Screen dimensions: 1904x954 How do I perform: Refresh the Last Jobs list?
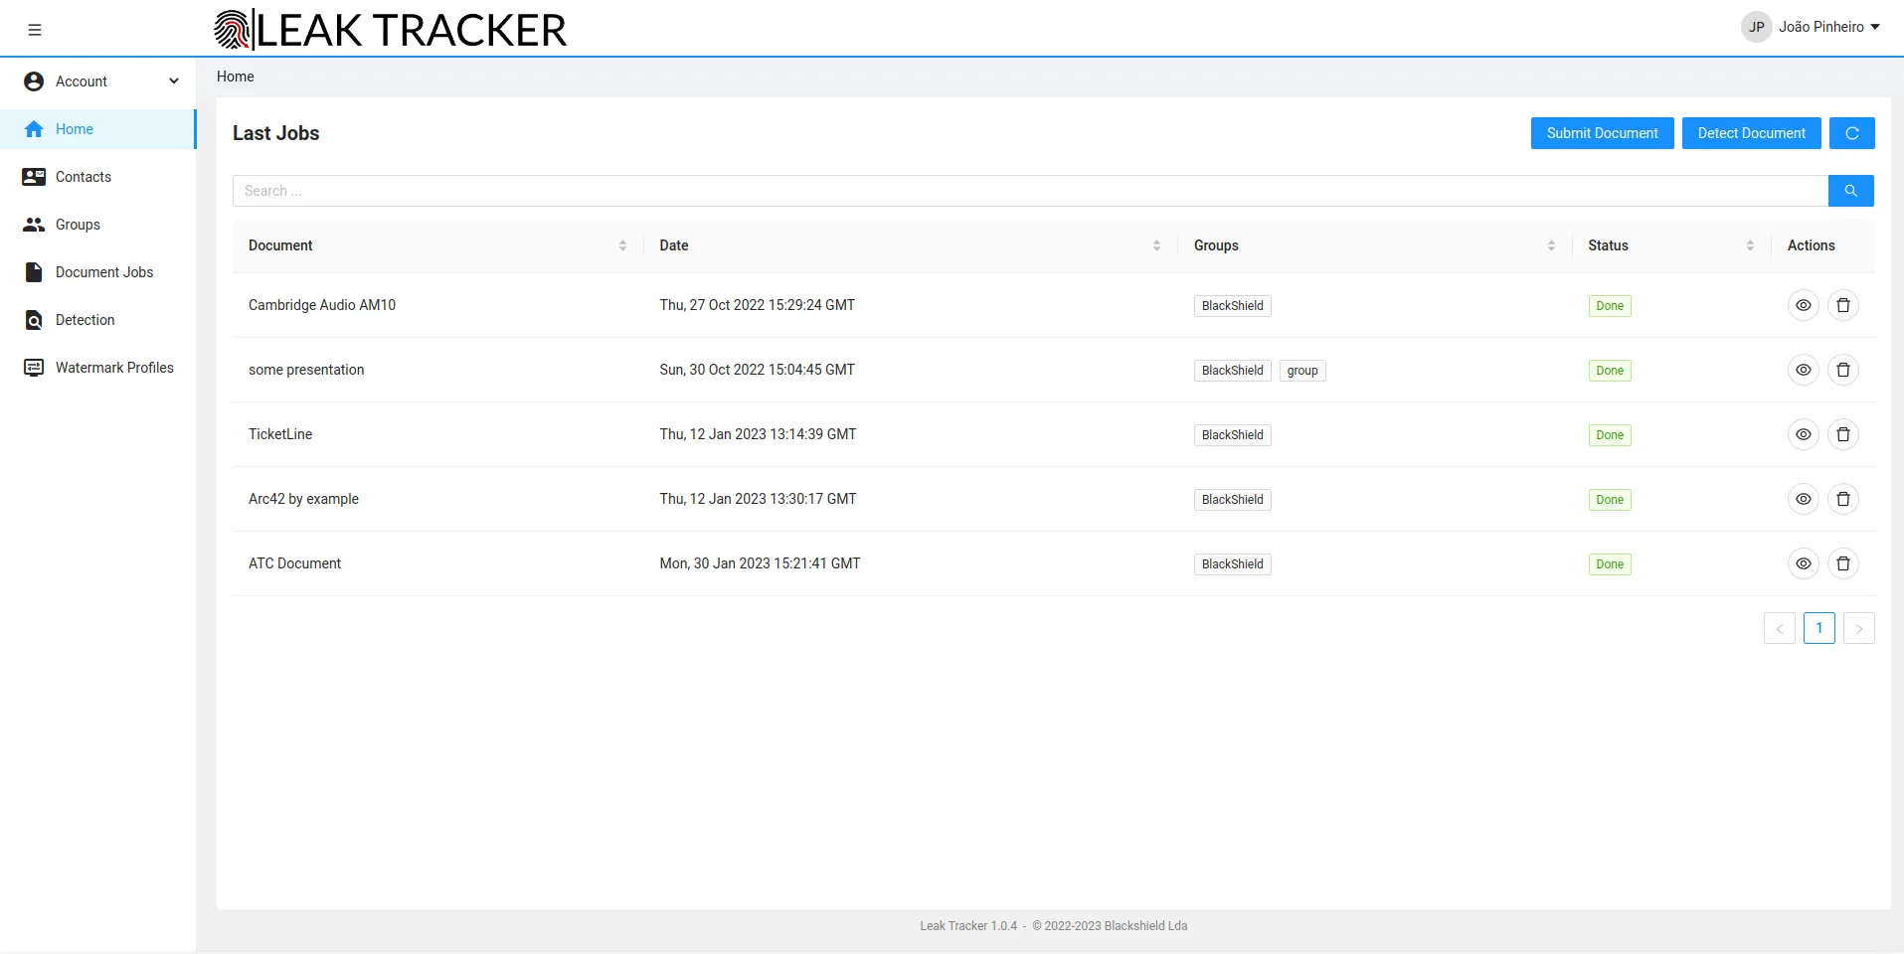click(x=1851, y=133)
